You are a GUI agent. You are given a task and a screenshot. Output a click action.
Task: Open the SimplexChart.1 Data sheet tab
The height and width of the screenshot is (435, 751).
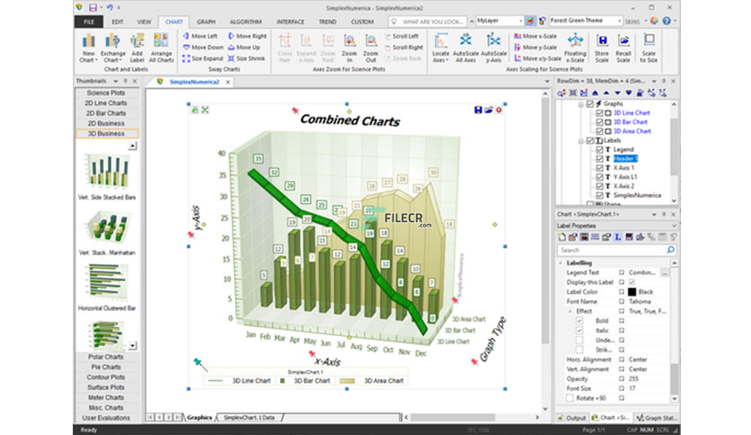pyautogui.click(x=249, y=418)
